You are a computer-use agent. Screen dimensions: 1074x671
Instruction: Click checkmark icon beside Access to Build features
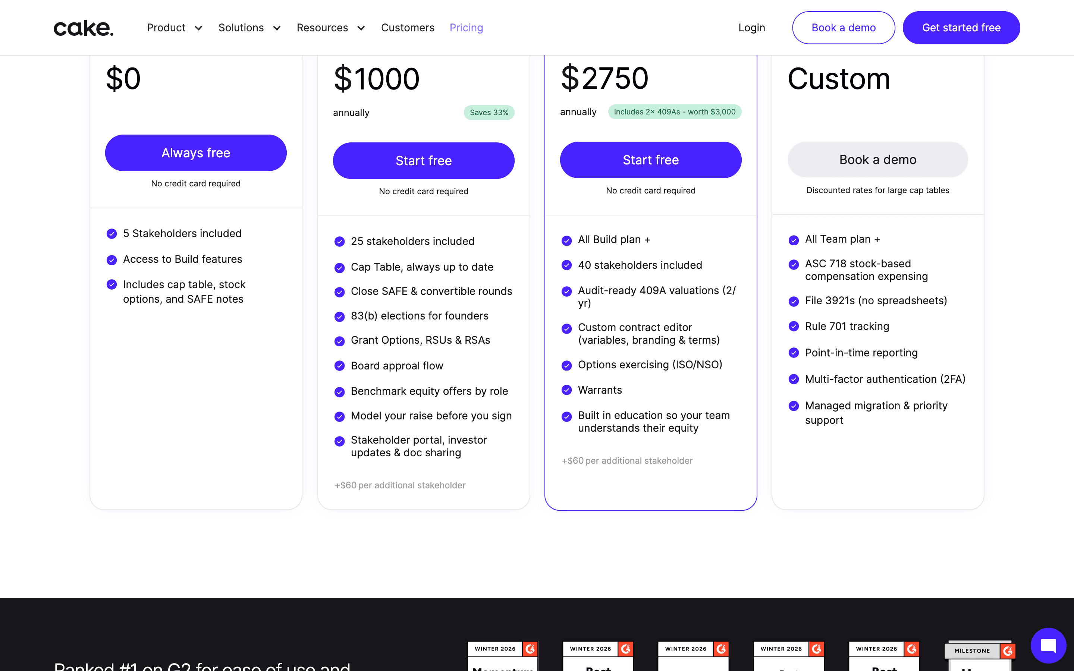[112, 259]
